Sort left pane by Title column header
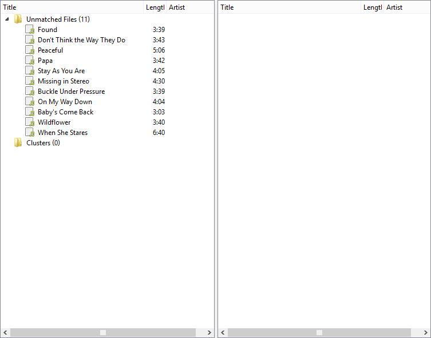 (x=72, y=7)
